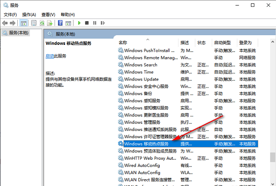Screen dimensions: 276x186
Task: Pause service with the pause icon
Action: [x=95, y=23]
